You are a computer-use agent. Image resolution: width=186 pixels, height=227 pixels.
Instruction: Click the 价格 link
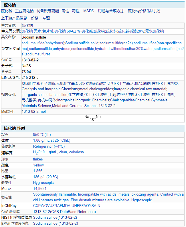click(x=35, y=18)
